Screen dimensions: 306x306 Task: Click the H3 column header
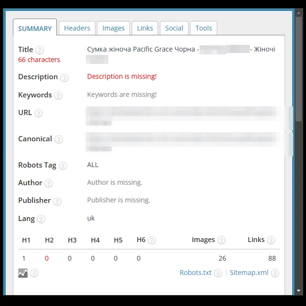click(x=72, y=240)
